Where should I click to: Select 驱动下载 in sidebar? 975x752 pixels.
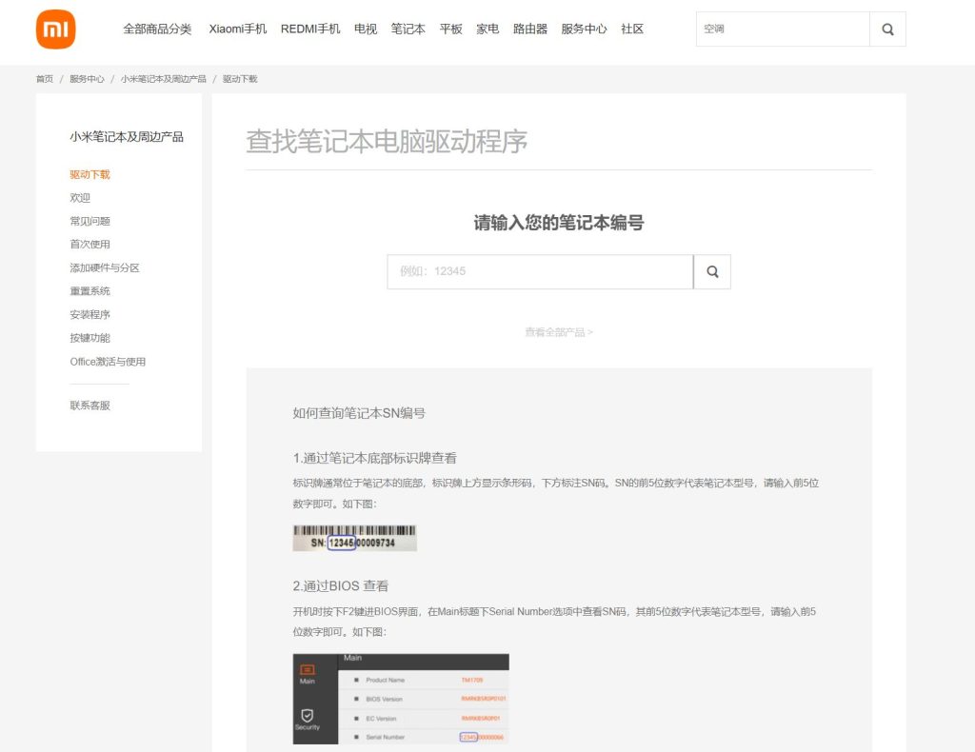(90, 174)
